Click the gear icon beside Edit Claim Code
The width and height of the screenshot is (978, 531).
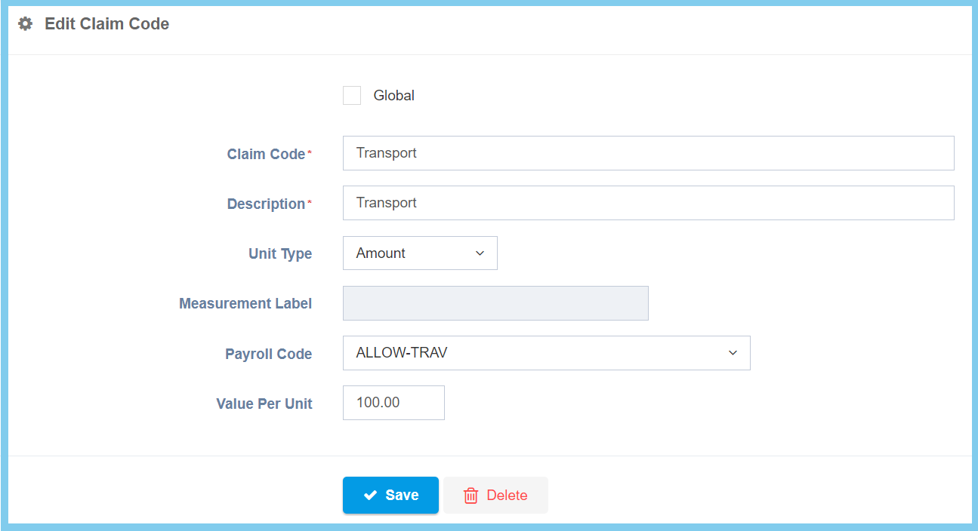(26, 24)
